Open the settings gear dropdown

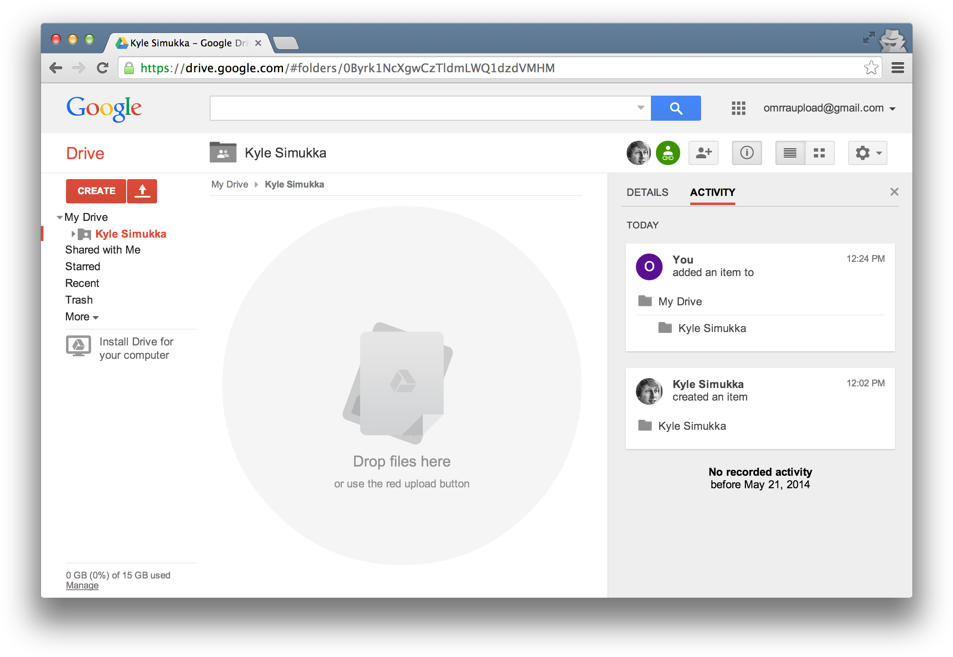[867, 153]
